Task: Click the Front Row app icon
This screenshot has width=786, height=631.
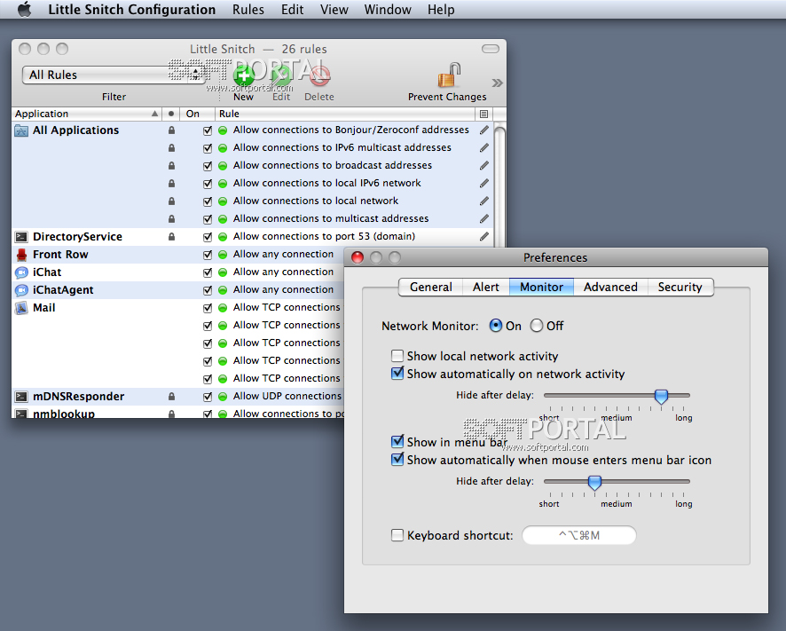Action: tap(21, 255)
